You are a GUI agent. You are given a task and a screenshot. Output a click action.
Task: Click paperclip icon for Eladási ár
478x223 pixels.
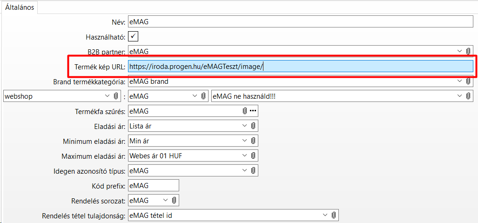point(253,125)
